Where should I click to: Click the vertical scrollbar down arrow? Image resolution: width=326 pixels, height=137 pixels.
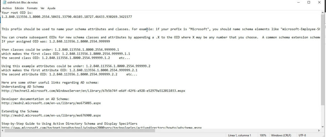[x=323, y=127]
